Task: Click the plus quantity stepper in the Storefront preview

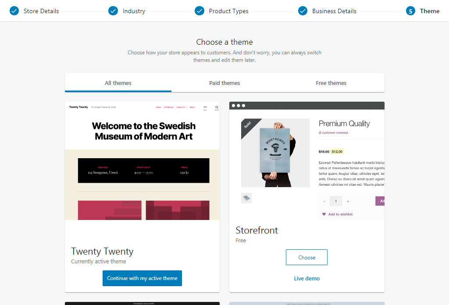Action: (x=348, y=202)
